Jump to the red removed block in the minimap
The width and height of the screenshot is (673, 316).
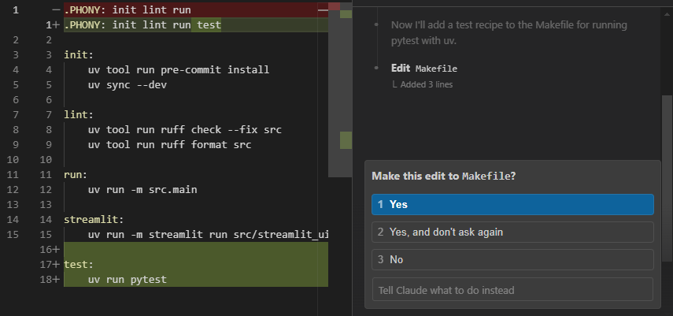pyautogui.click(x=334, y=6)
